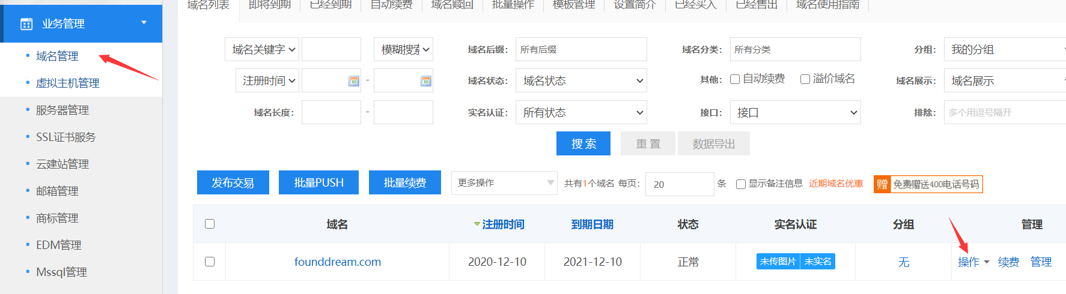Focus the maximum 域名长度 input
1066x294 pixels.
coord(403,112)
